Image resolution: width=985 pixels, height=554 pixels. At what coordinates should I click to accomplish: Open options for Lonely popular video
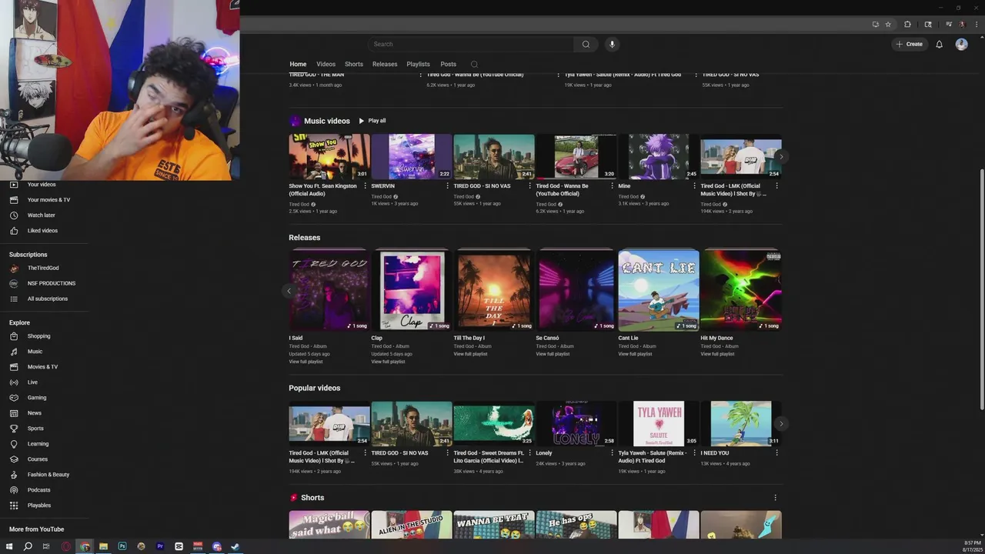tap(612, 452)
